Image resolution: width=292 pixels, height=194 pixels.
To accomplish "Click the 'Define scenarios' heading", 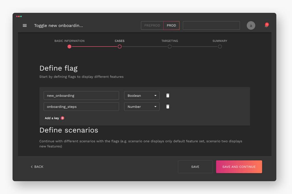I will (x=69, y=130).
